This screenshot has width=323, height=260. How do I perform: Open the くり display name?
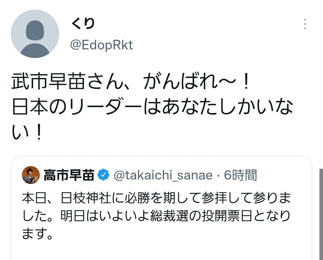tap(83, 24)
